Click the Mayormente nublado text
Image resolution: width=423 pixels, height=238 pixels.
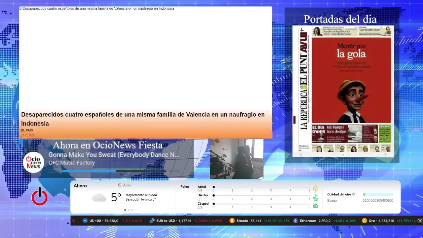click(141, 195)
